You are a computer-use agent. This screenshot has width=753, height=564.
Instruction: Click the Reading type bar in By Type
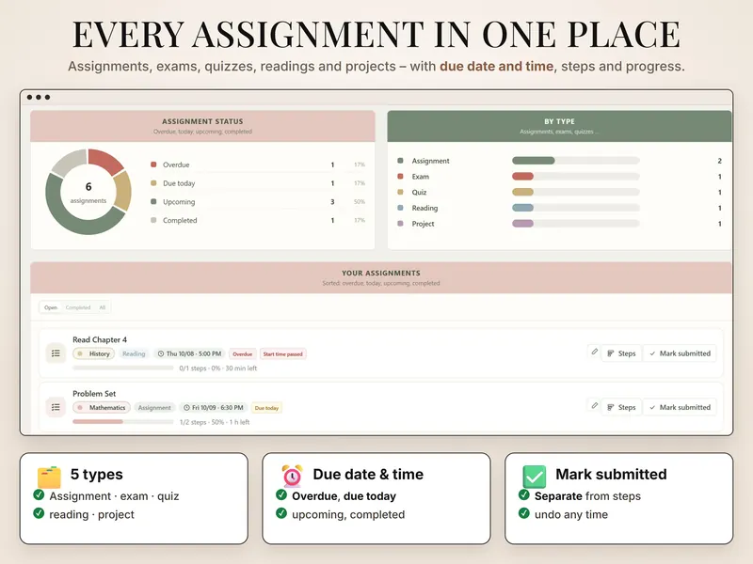576,208
